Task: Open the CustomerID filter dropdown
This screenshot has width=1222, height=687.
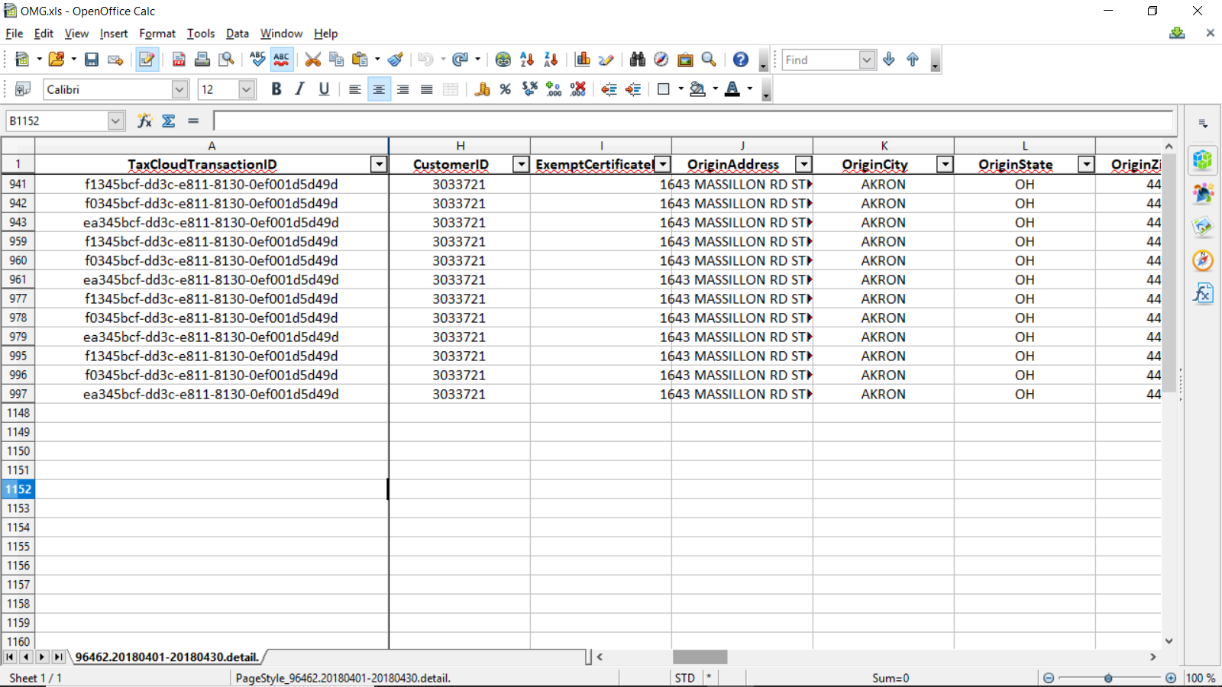Action: pyautogui.click(x=521, y=164)
